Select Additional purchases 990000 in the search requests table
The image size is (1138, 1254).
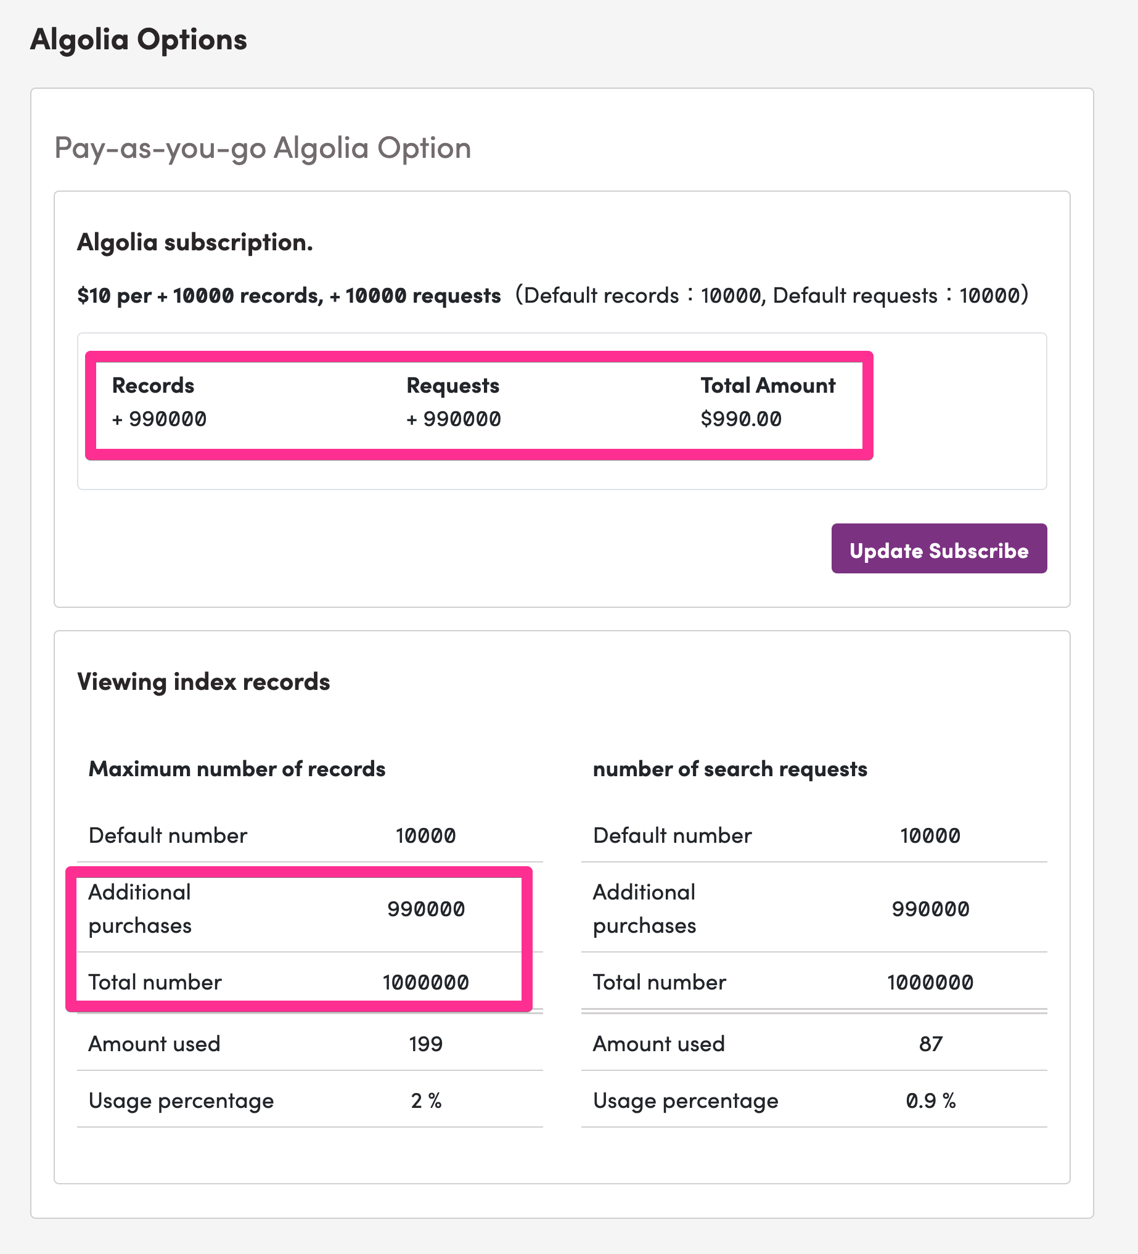coord(814,909)
